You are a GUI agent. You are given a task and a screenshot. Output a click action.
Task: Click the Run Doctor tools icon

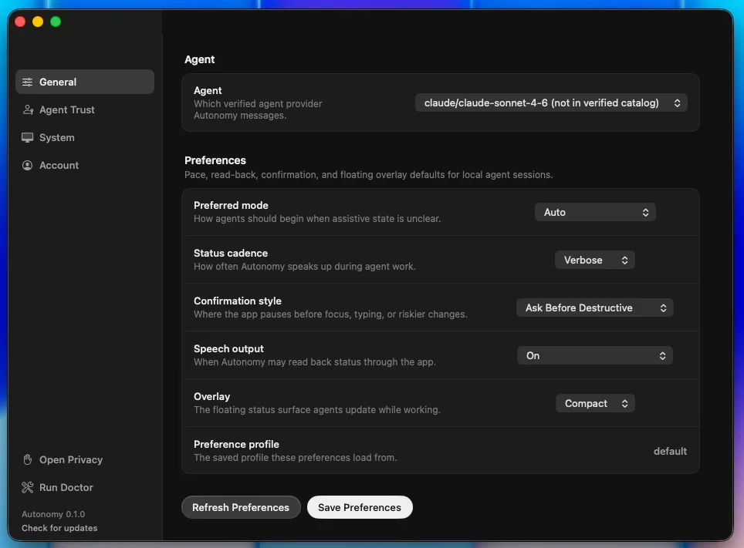tap(28, 487)
